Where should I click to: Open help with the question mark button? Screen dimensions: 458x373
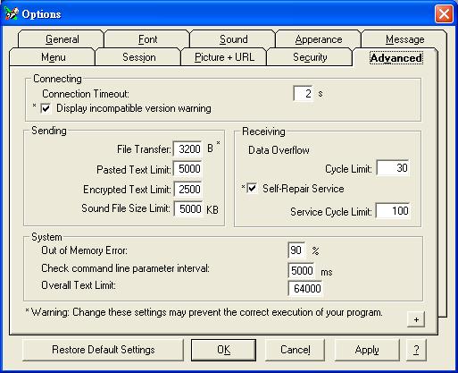tap(416, 350)
